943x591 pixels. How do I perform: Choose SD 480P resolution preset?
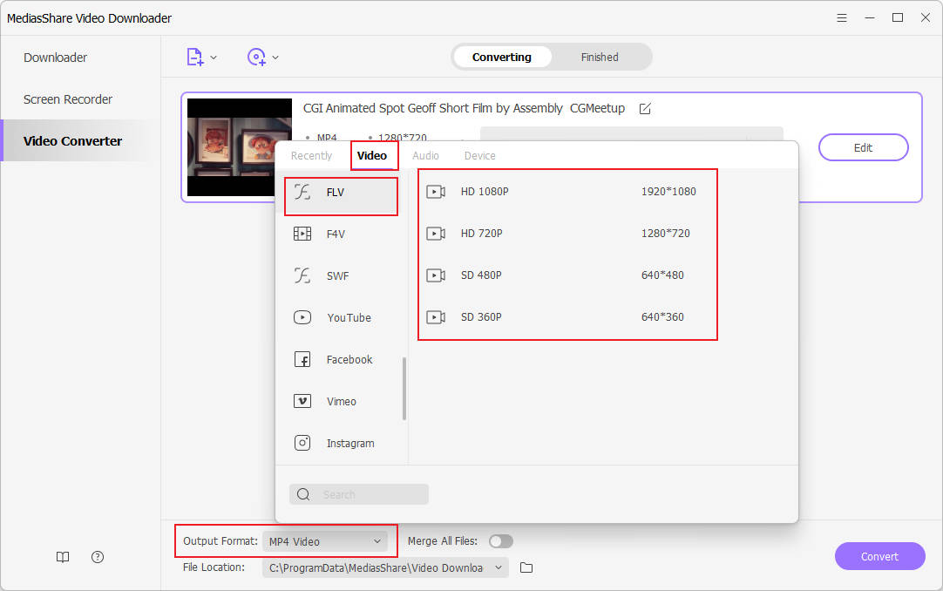pos(481,275)
